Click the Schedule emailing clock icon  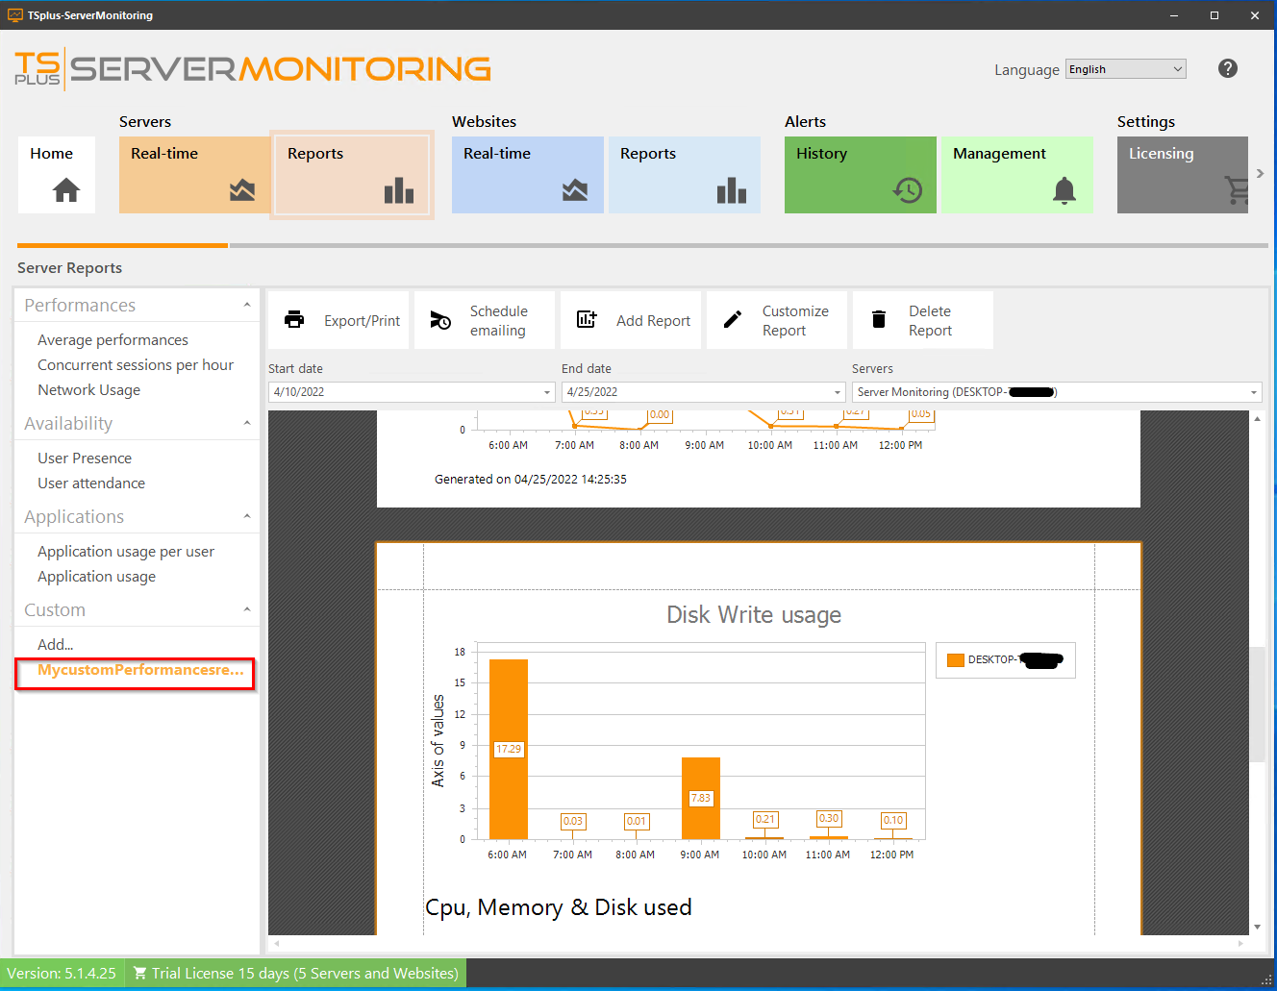(x=440, y=319)
